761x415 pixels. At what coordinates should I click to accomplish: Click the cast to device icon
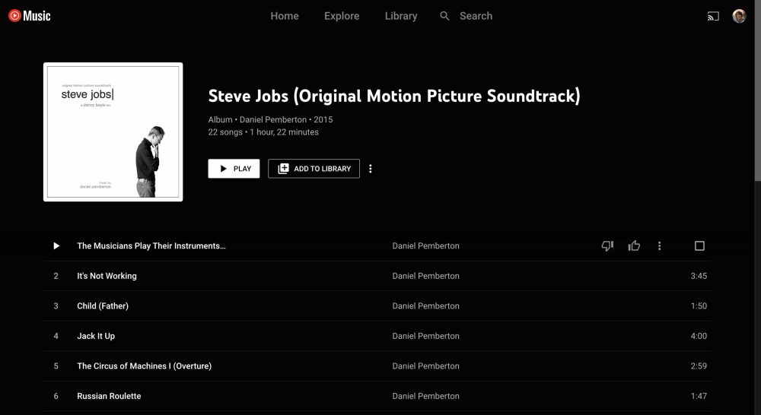click(x=713, y=16)
